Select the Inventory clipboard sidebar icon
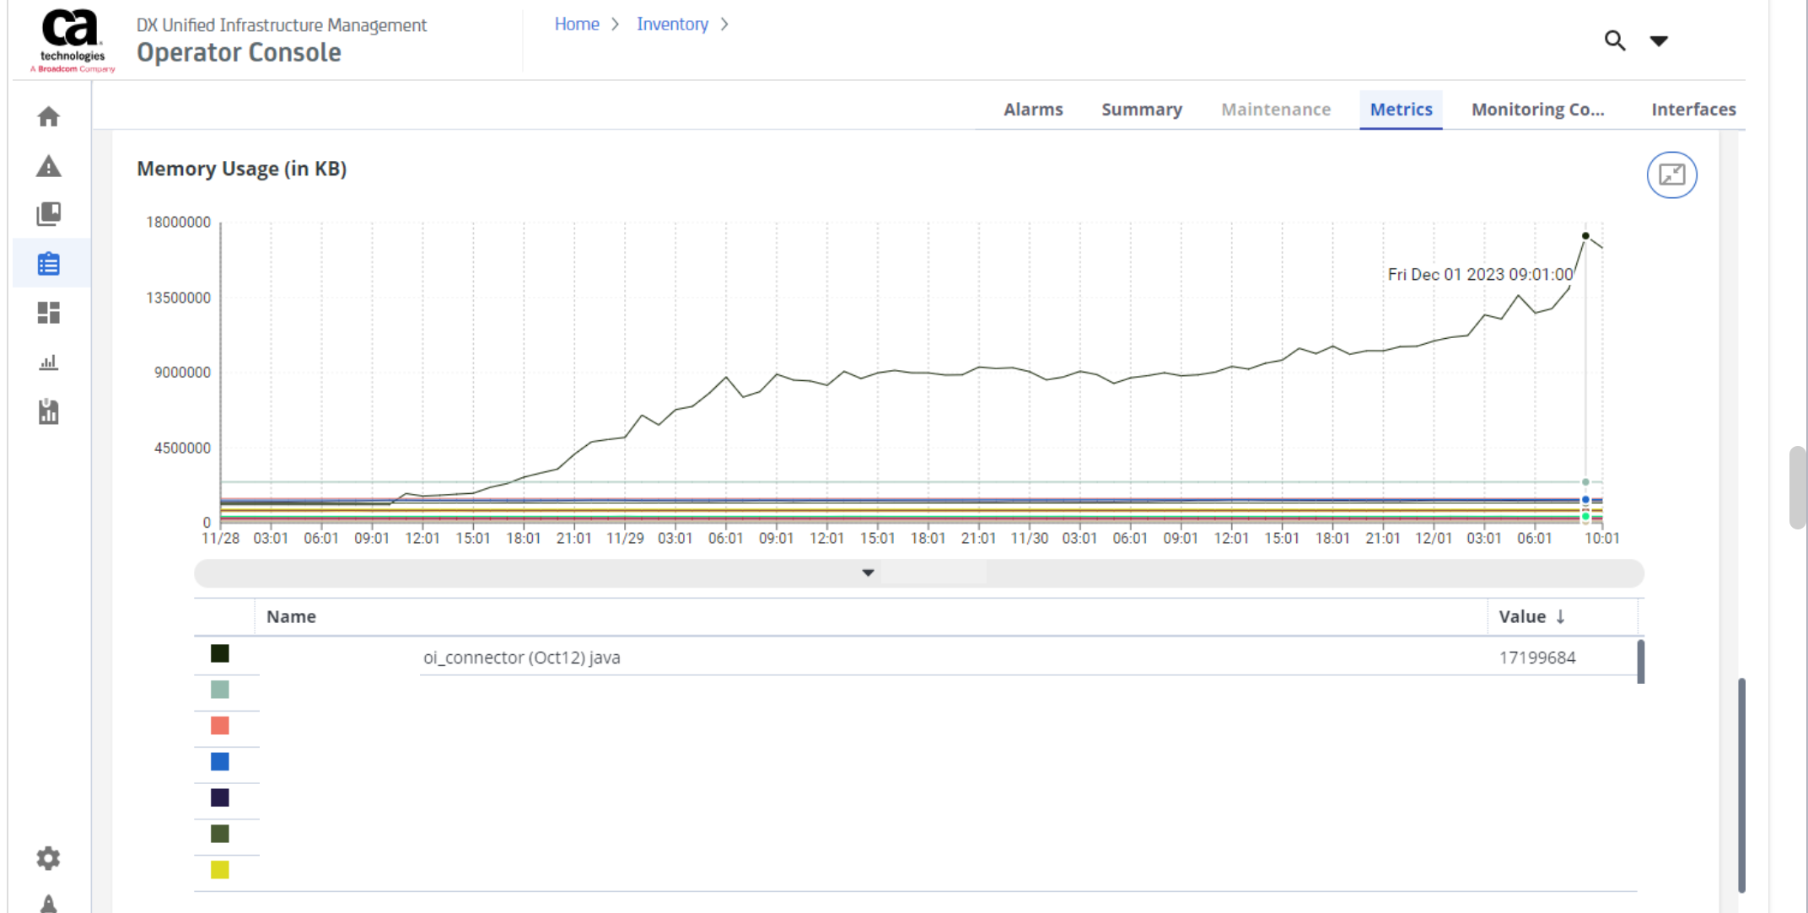 point(49,264)
